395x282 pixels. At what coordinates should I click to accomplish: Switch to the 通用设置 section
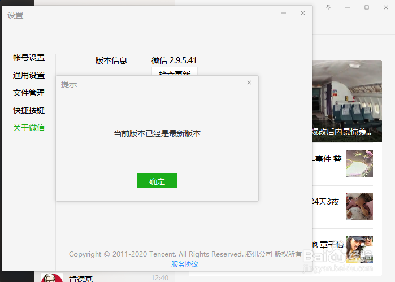click(x=29, y=75)
